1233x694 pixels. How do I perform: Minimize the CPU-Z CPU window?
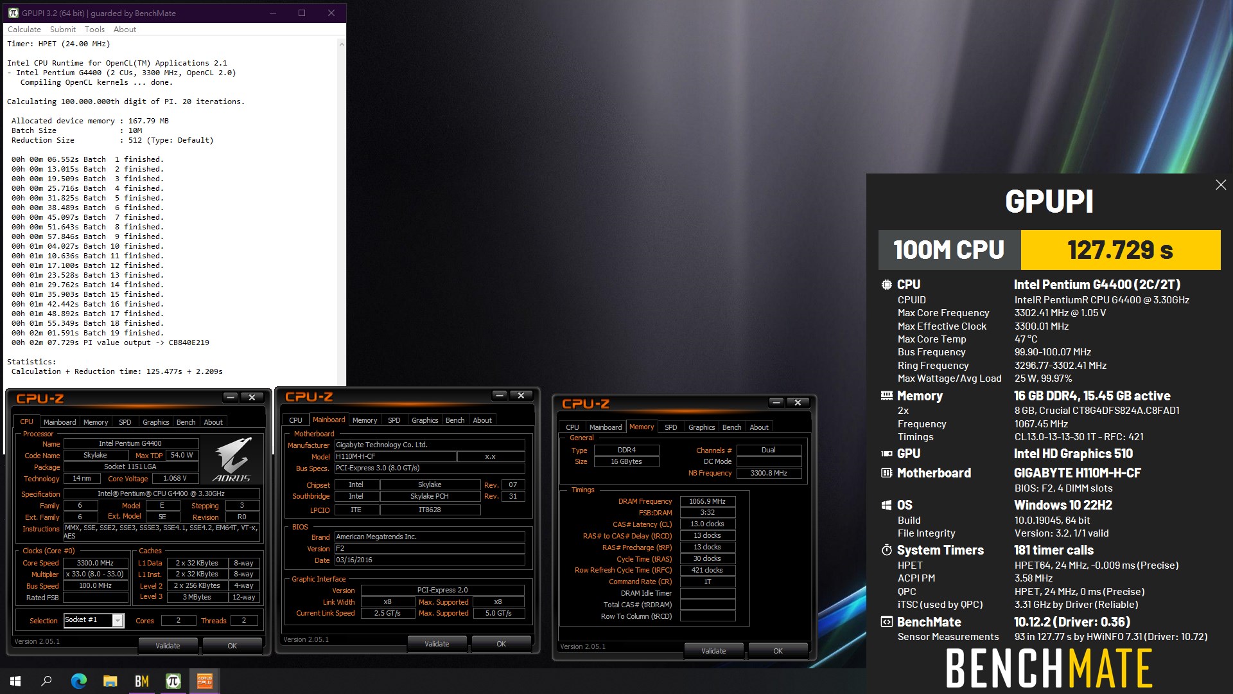pyautogui.click(x=231, y=398)
